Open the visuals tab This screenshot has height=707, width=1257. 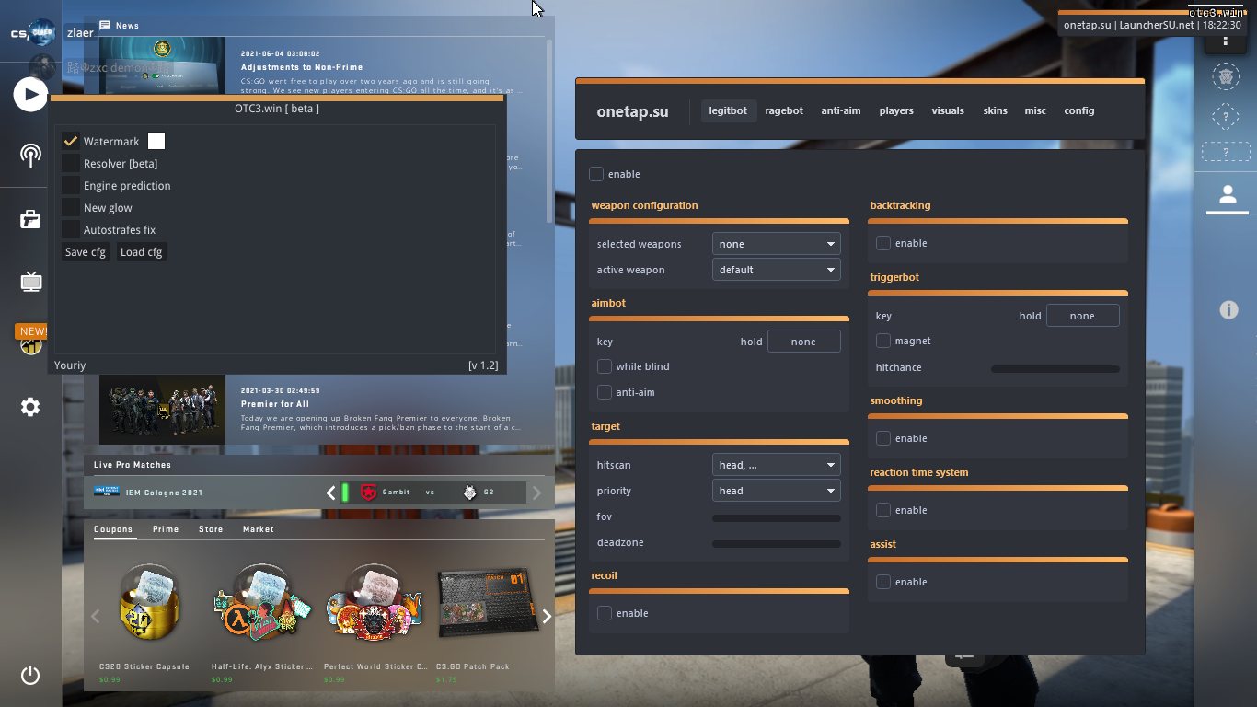948,110
